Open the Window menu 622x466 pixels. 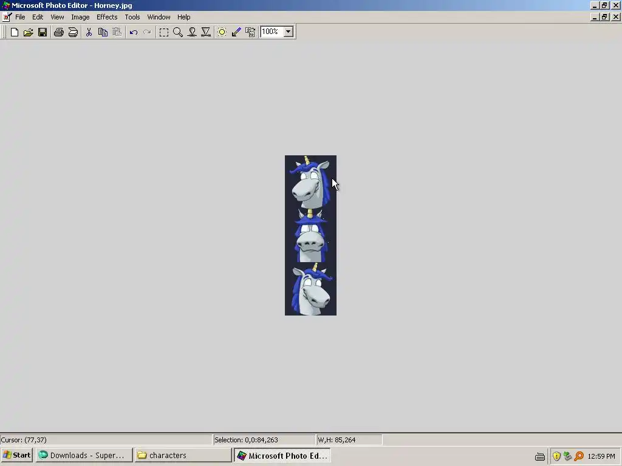(159, 17)
